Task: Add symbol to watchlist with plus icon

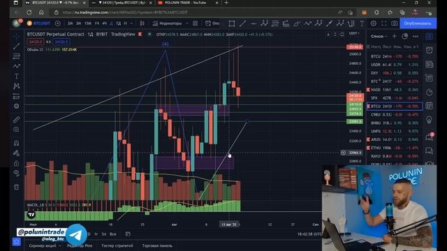Action: (x=394, y=36)
